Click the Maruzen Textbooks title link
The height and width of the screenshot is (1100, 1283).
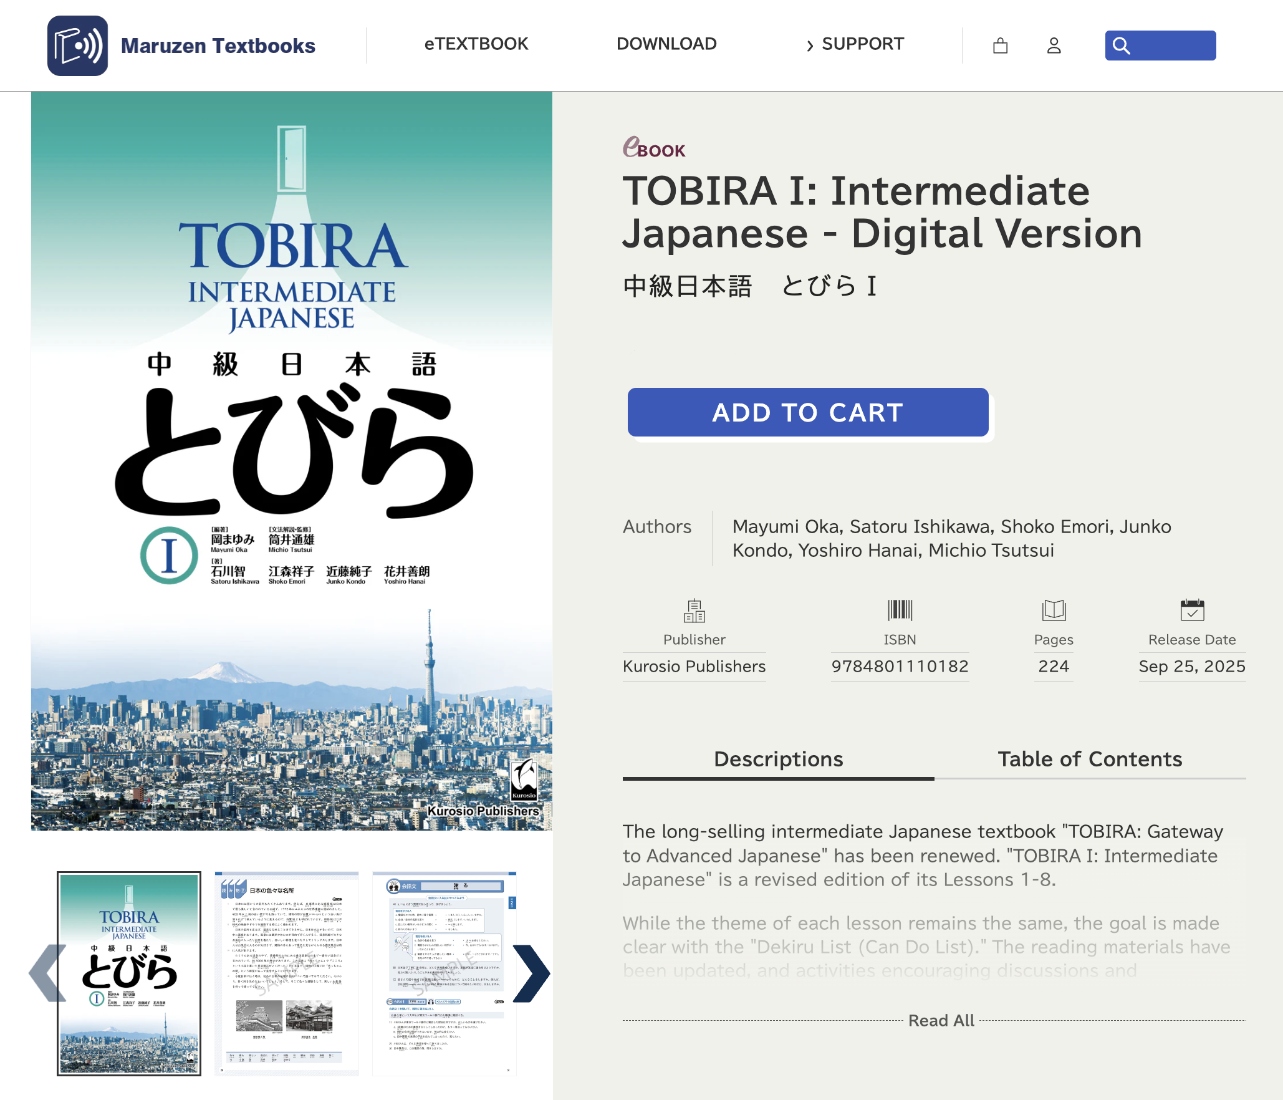coord(218,46)
